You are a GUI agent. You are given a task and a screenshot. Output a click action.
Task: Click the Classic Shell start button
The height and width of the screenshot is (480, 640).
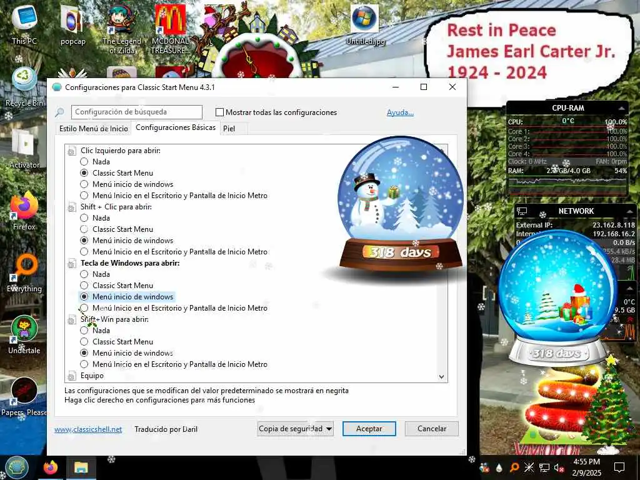(x=16, y=467)
